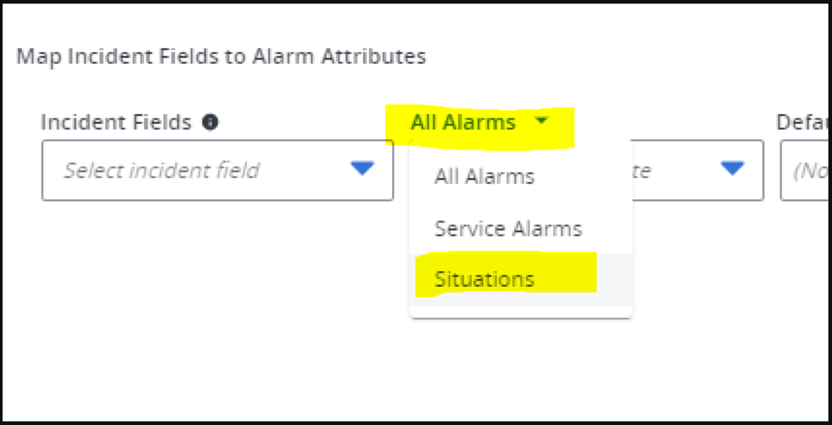The width and height of the screenshot is (832, 425).
Task: Choose Service Alarms from the list
Action: coord(508,229)
